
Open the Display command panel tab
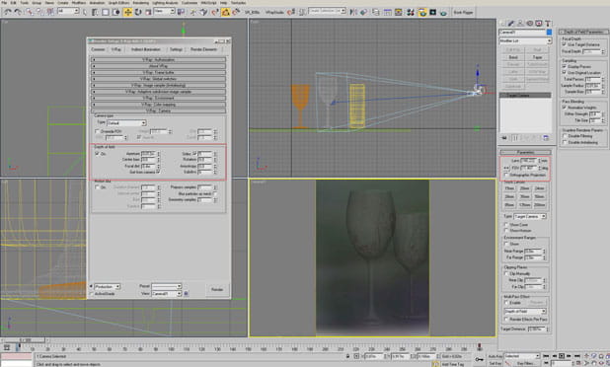pos(539,24)
